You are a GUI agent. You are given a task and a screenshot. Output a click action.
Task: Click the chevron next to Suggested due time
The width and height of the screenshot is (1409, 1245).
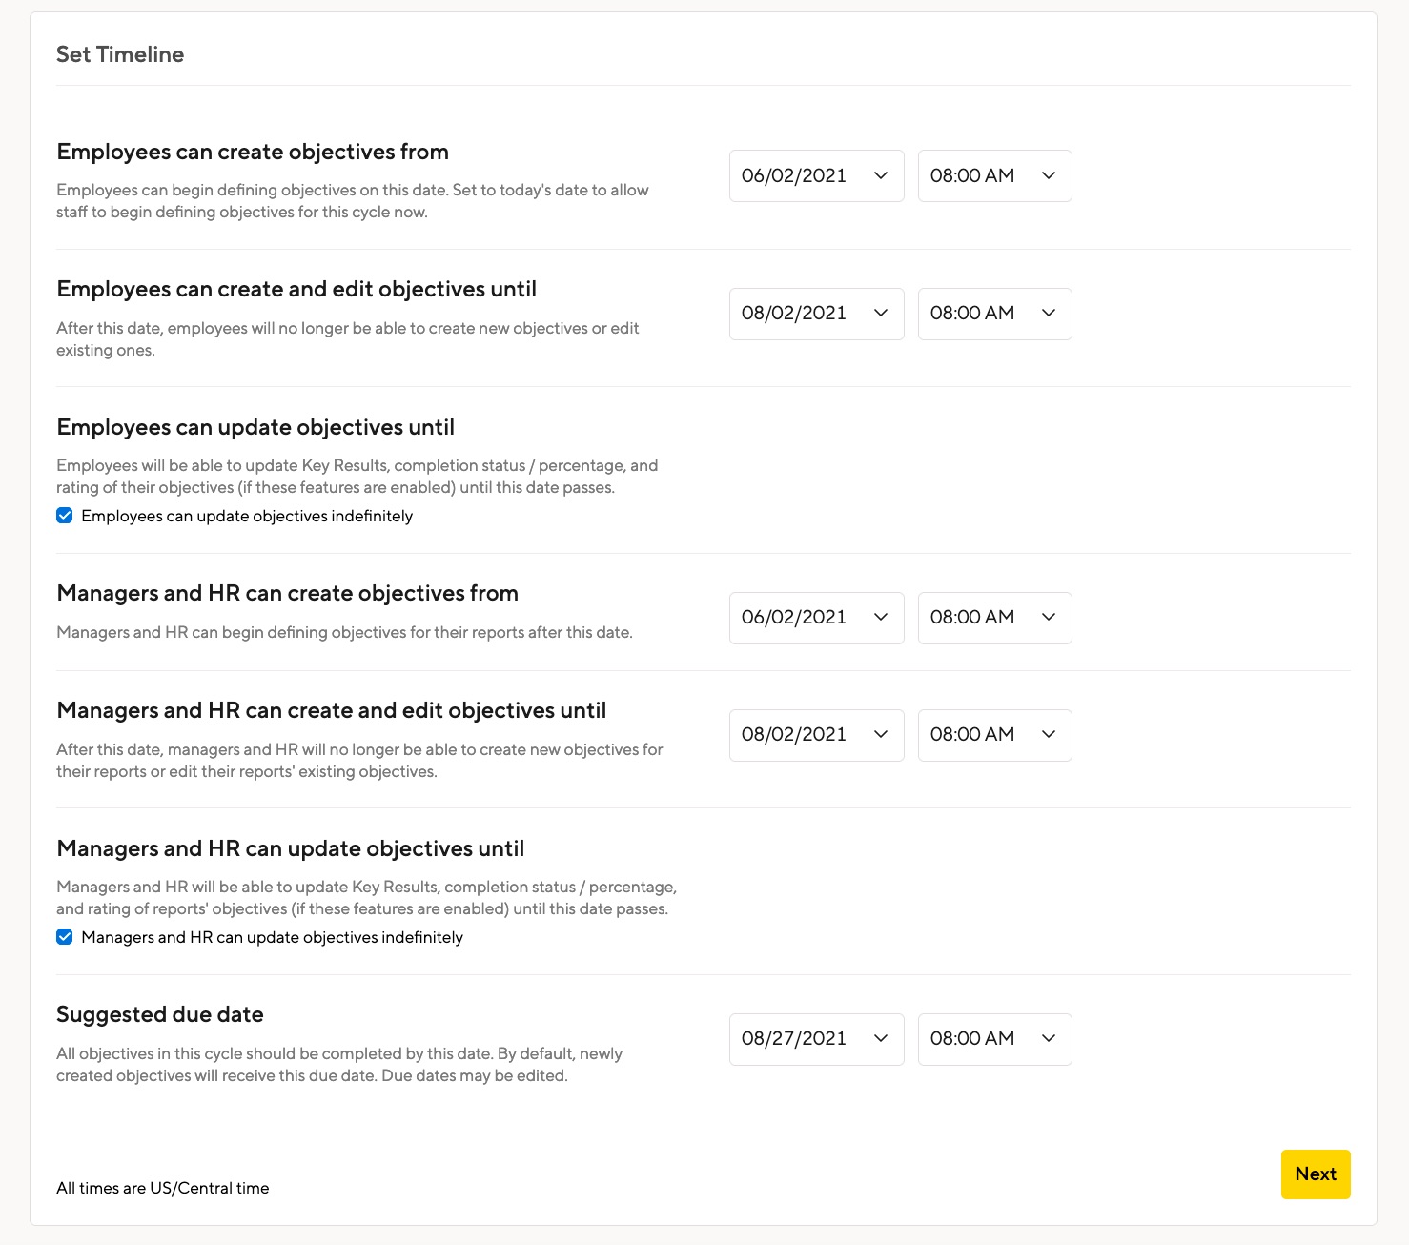1049,1039
